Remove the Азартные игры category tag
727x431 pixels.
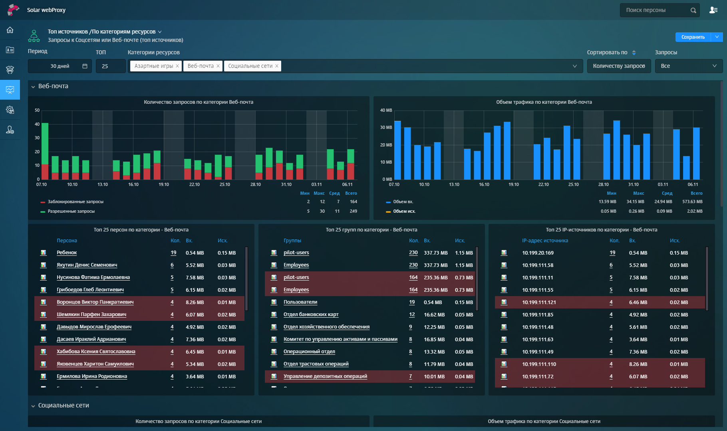pos(177,66)
